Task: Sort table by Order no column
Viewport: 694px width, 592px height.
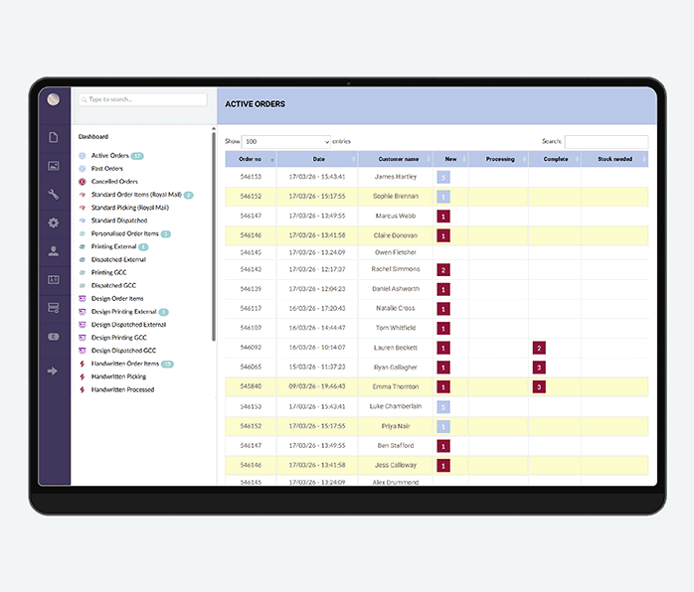Action: [x=251, y=159]
